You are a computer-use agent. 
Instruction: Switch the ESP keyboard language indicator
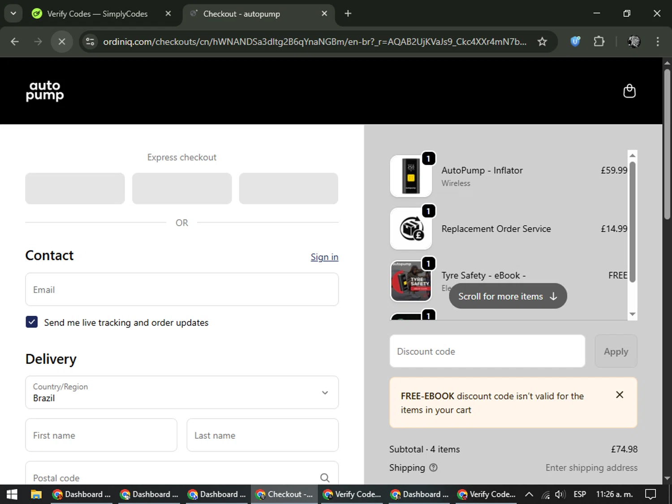580,494
